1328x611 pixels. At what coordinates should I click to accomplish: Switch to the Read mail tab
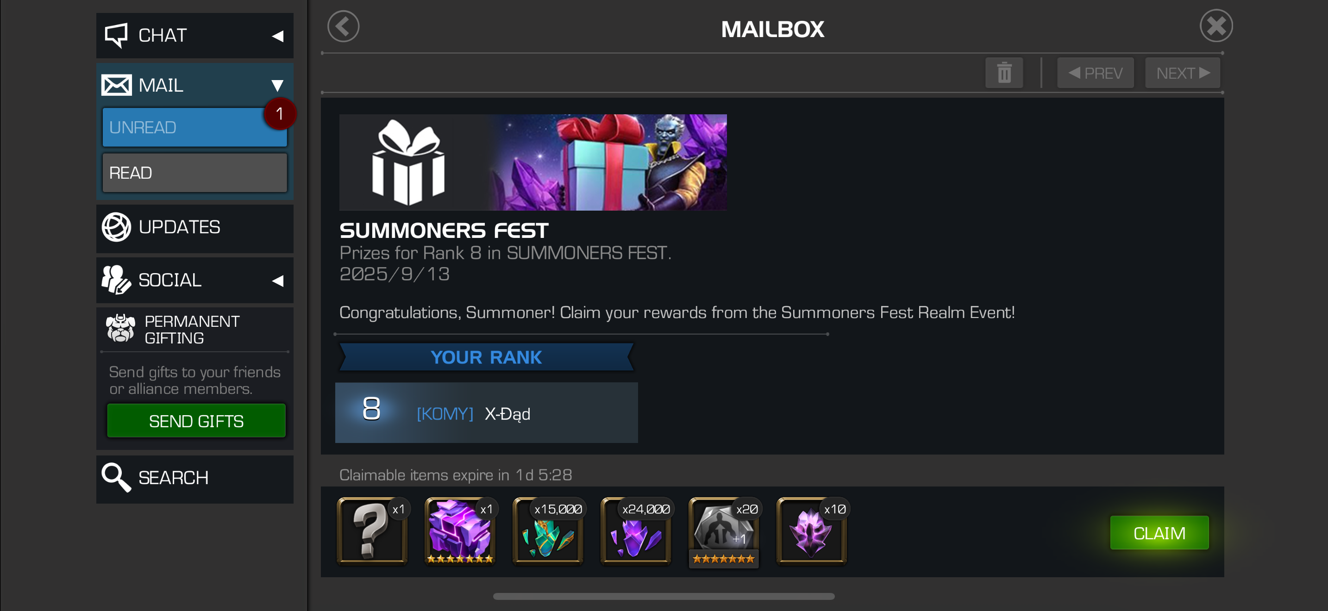coord(194,173)
